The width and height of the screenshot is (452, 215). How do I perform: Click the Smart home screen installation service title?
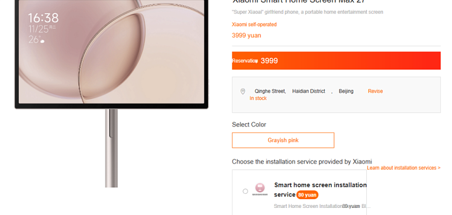(x=320, y=190)
